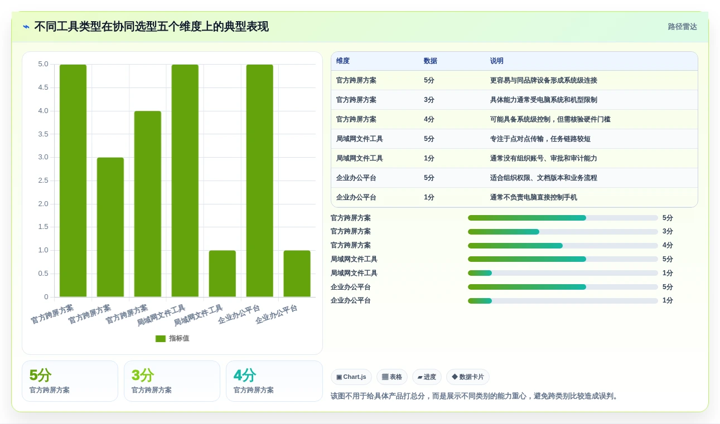Click the 4分 cell in the table
Screen dimensions: 720x424
click(429, 120)
